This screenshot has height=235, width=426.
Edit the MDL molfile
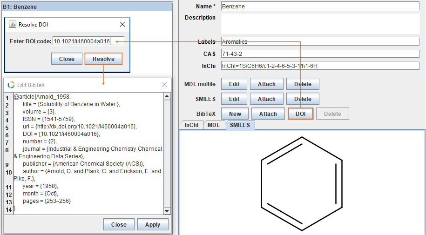tap(234, 84)
